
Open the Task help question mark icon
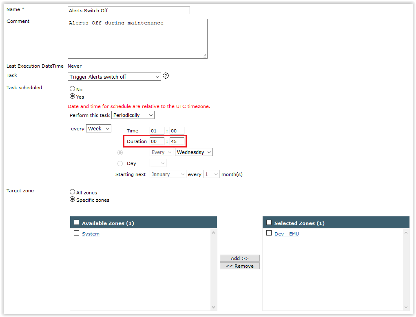(x=166, y=76)
